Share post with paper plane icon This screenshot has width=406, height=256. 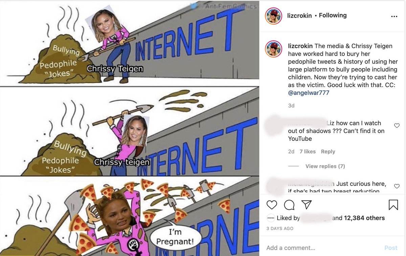click(x=306, y=205)
